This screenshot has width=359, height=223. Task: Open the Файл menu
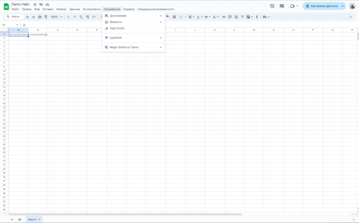(x=15, y=9)
